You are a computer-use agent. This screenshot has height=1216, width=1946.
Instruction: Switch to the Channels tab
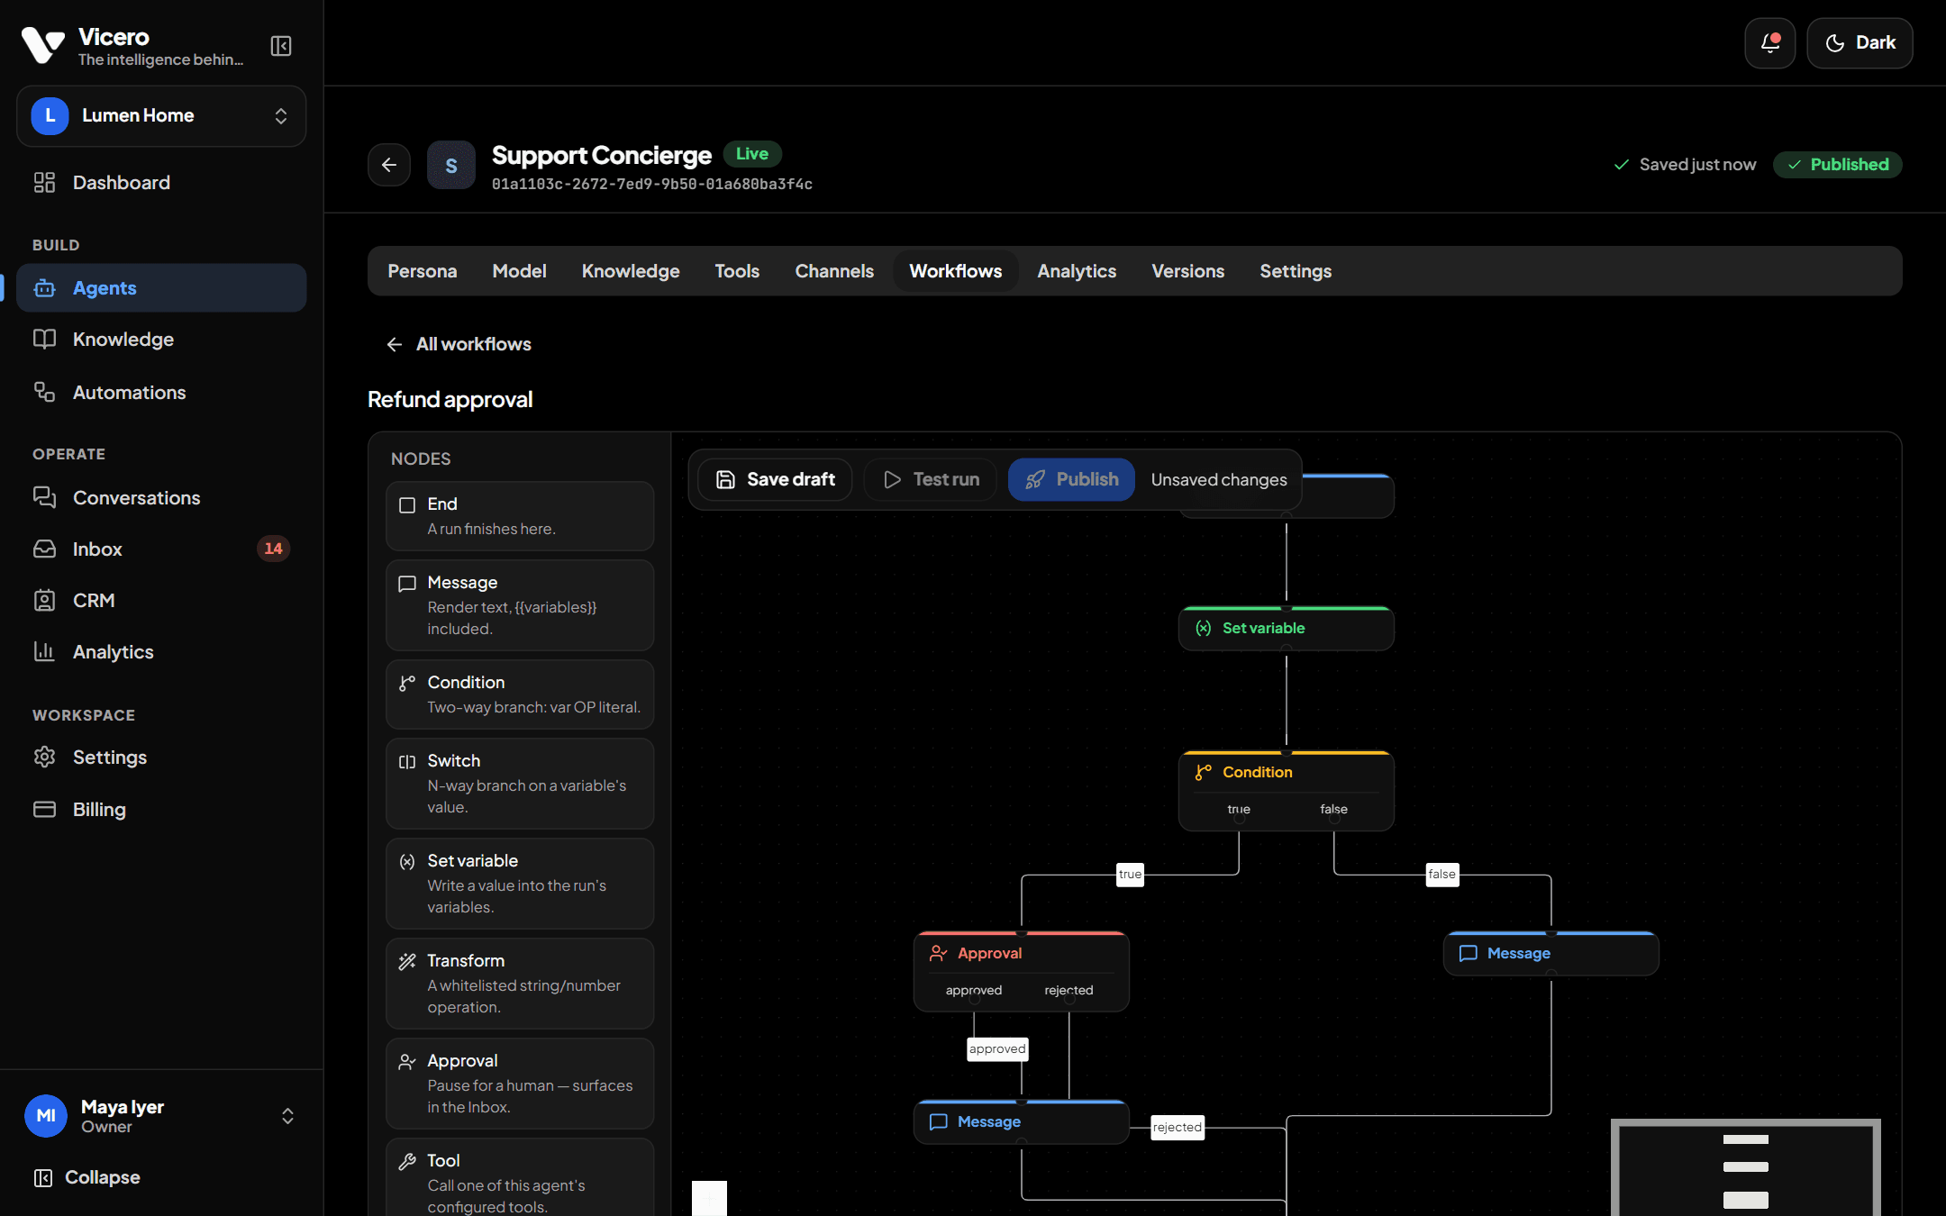tap(834, 271)
